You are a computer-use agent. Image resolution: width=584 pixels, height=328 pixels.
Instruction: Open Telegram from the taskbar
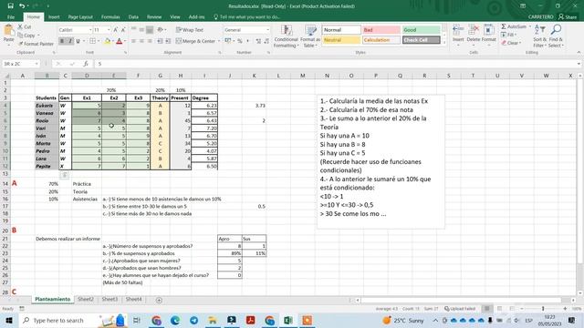pos(193,320)
